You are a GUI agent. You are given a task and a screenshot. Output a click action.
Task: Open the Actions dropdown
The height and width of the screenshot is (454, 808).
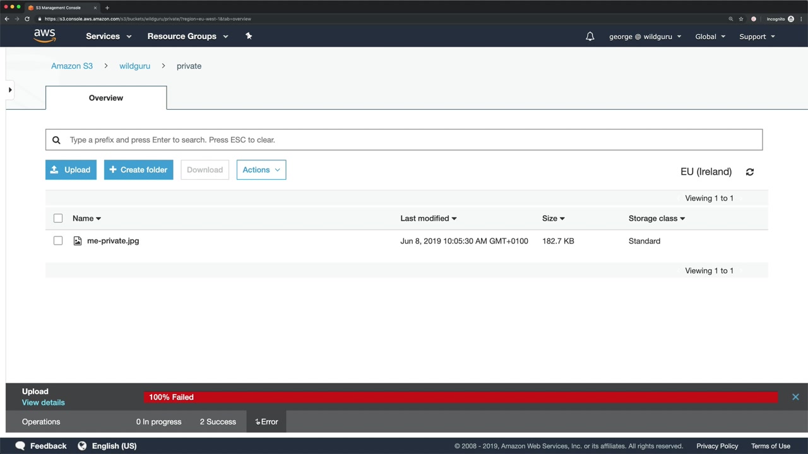click(x=261, y=170)
